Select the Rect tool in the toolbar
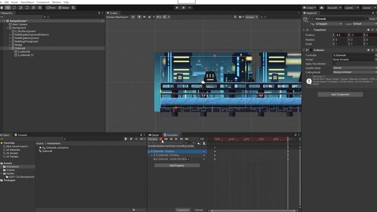 pyautogui.click(x=27, y=8)
